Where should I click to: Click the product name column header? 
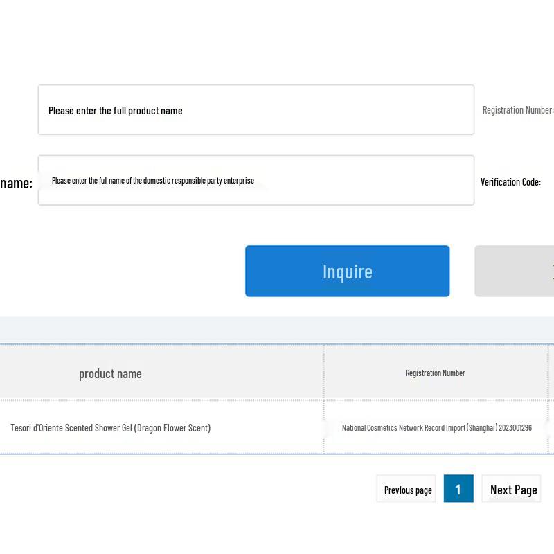point(110,373)
